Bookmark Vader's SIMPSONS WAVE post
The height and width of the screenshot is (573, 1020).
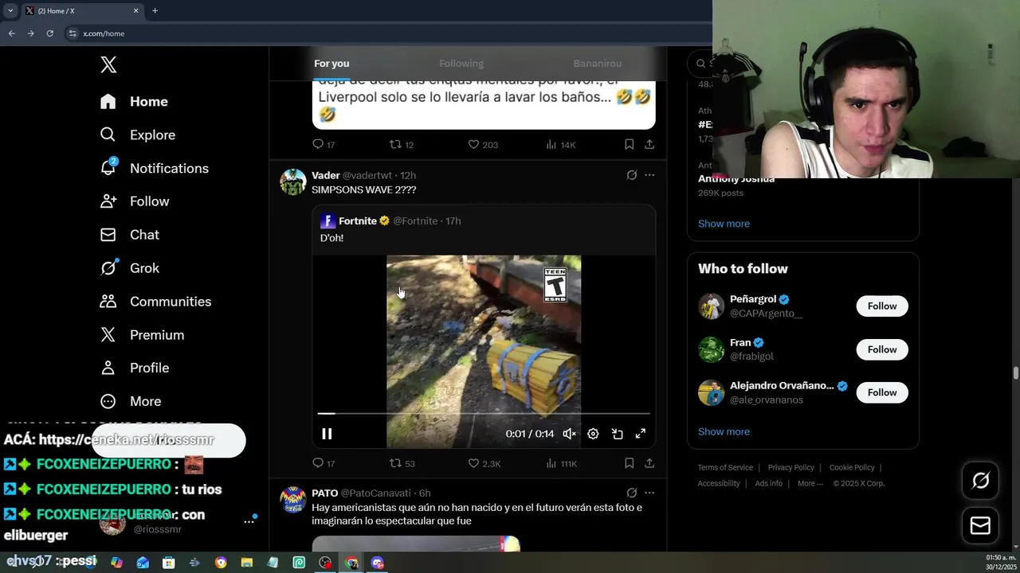(x=629, y=463)
